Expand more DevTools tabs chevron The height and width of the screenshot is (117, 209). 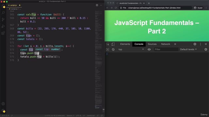click(x=175, y=44)
